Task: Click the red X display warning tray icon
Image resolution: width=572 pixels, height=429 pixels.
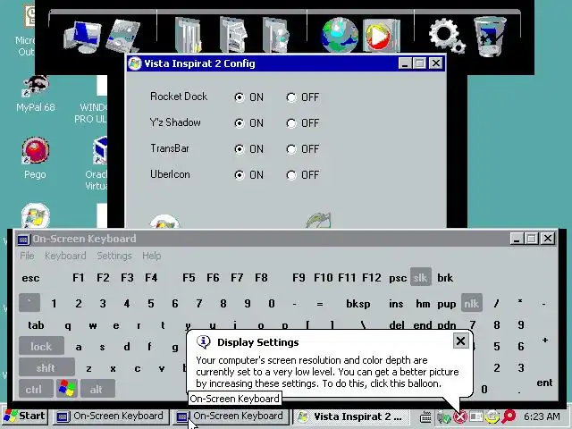Action: click(461, 416)
